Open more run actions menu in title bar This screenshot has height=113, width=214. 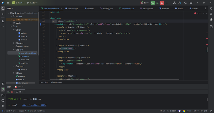[x=167, y=3]
